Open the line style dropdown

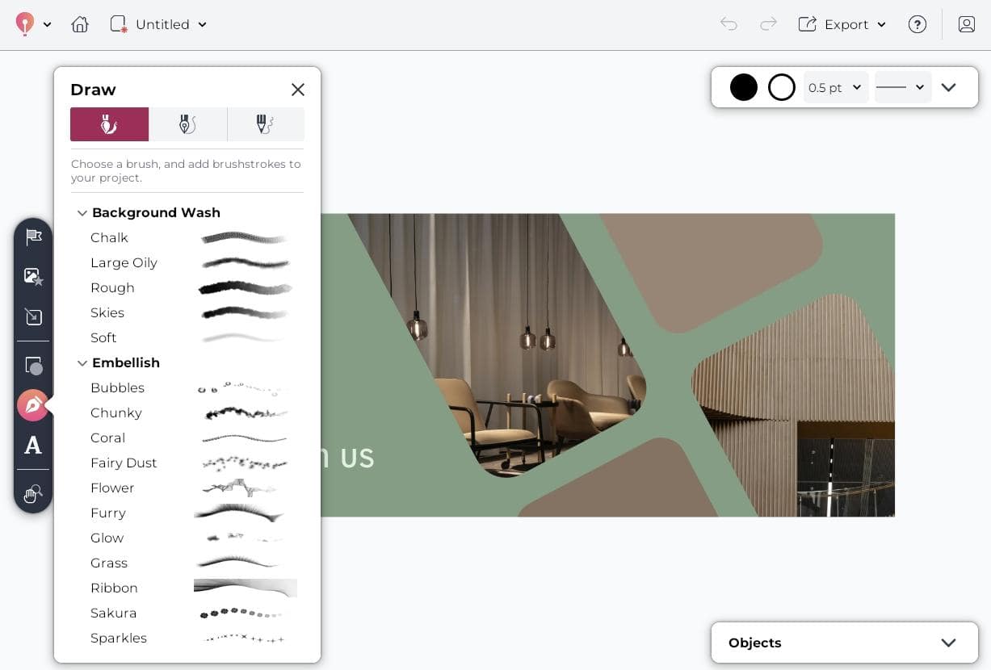(901, 87)
